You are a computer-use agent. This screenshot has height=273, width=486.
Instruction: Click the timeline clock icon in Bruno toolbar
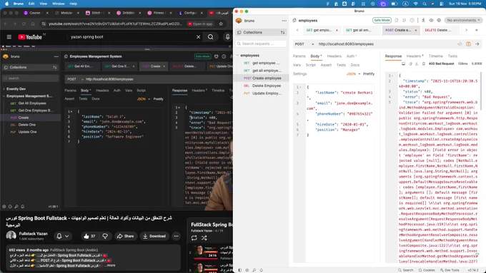point(412,20)
